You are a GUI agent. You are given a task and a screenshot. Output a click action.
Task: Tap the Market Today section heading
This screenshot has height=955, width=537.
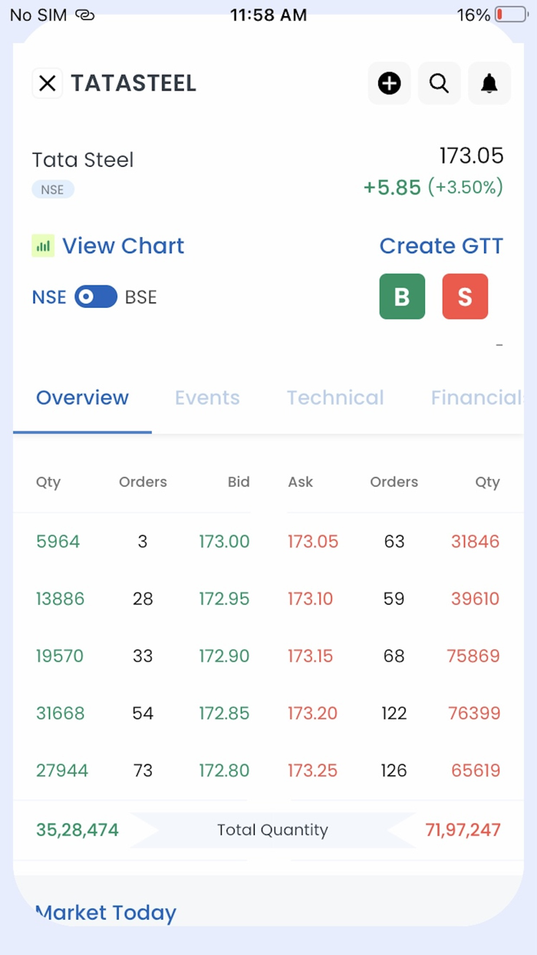coord(106,912)
